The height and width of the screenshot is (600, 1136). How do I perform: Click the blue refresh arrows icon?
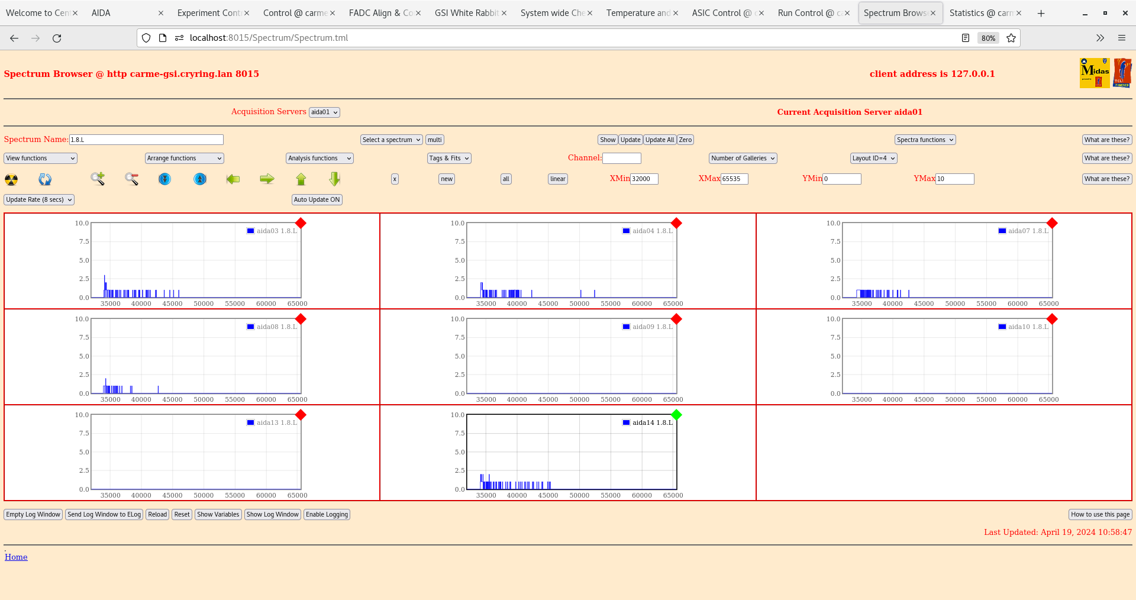[x=45, y=179]
